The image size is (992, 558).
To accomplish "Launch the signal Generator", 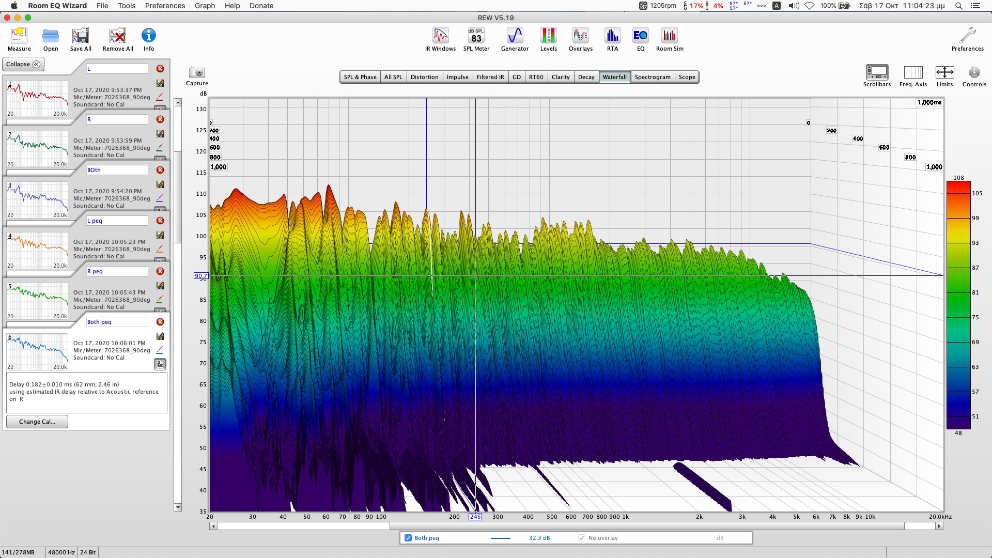I will tap(515, 39).
